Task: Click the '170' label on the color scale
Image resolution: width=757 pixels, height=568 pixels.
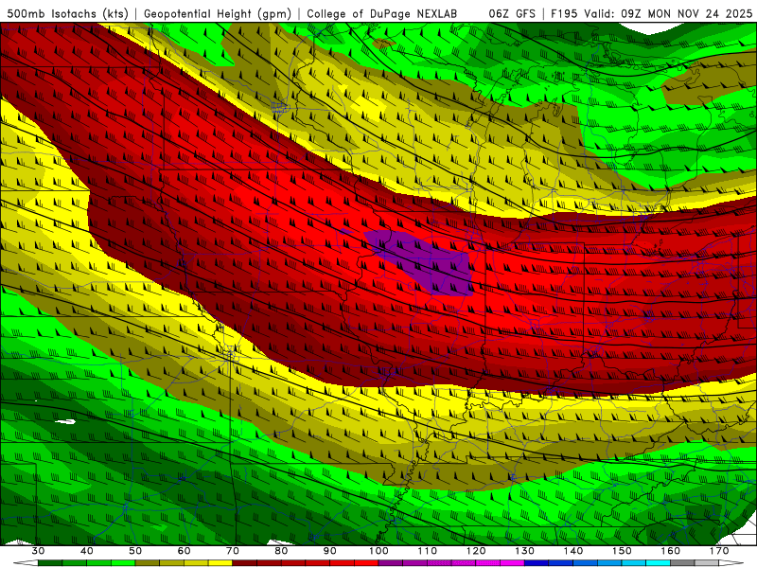Action: coord(719,551)
